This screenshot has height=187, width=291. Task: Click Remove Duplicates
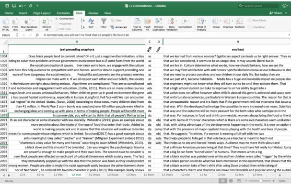coord(159,24)
